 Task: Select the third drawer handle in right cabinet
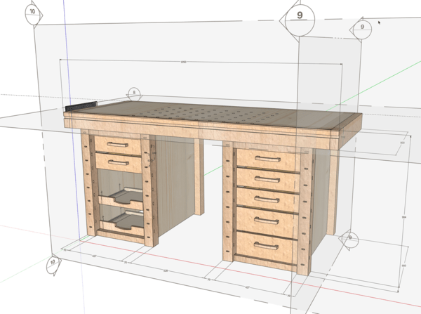coord(267,199)
